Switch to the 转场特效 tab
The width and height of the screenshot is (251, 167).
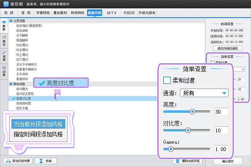[x=78, y=13]
